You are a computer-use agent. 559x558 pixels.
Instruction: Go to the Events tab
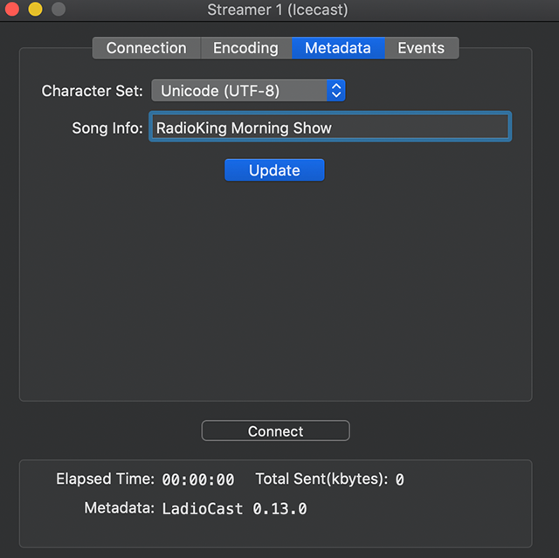[421, 48]
